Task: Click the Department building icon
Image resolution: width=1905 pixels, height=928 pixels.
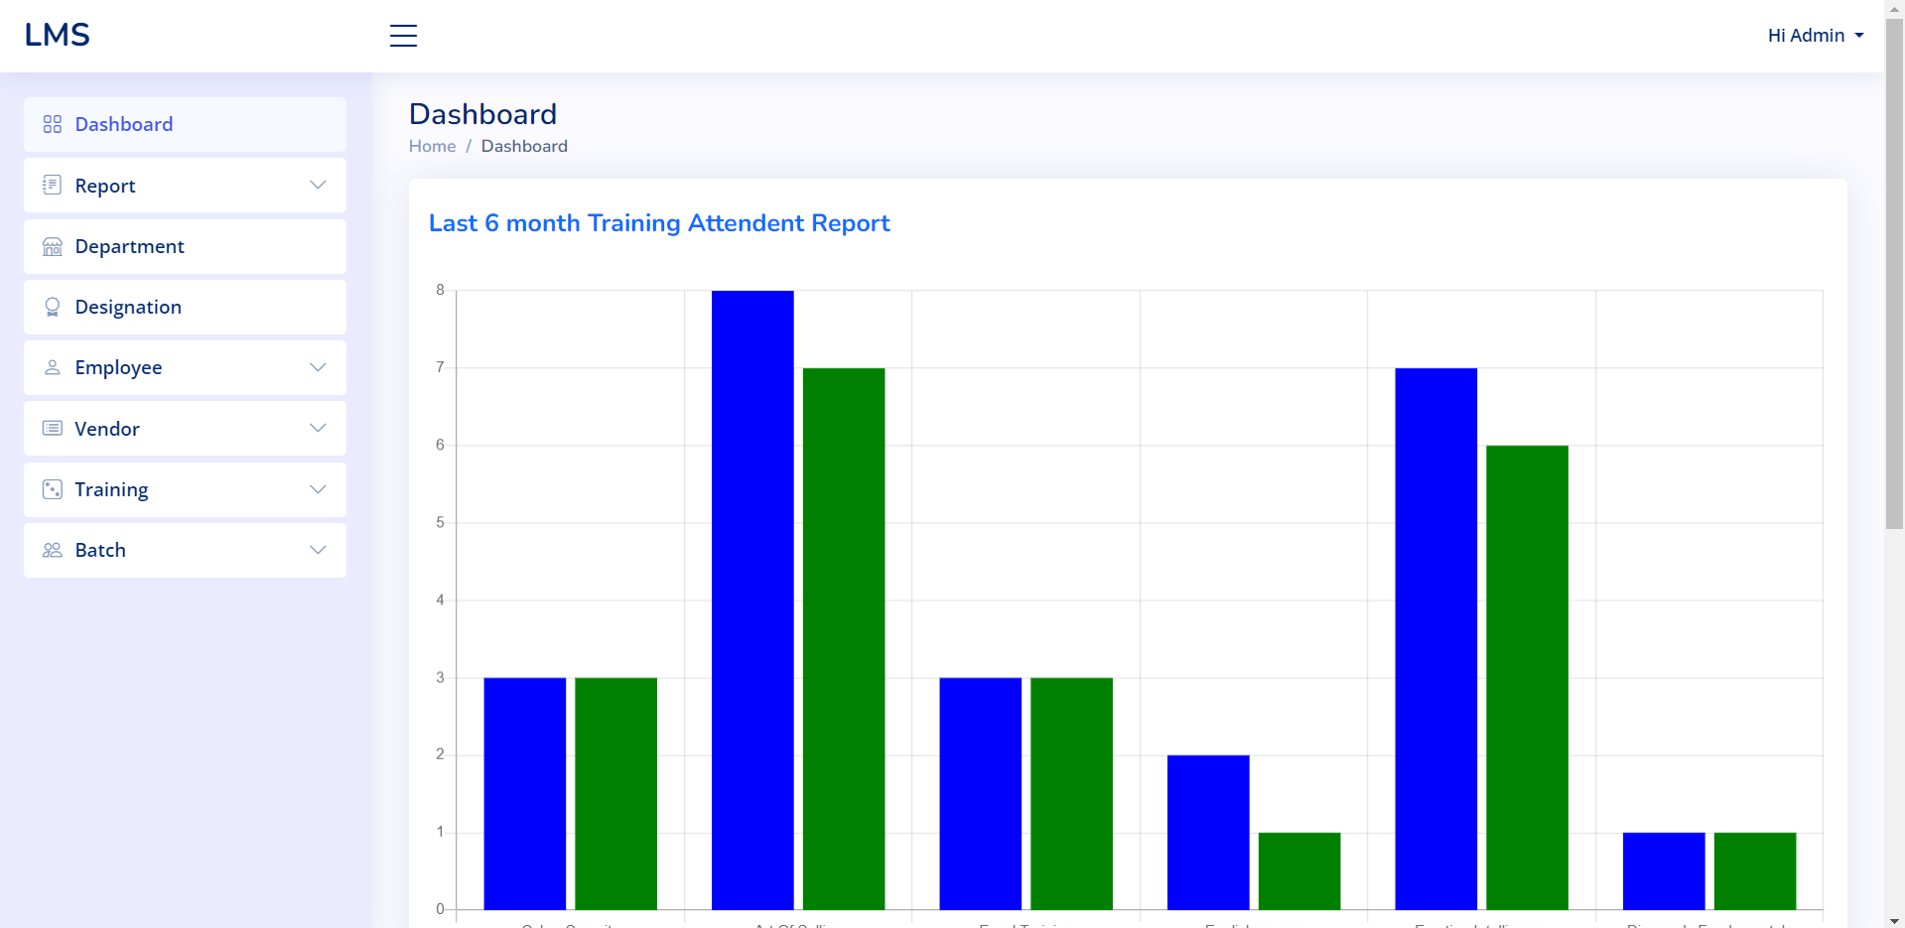Action: coord(53,246)
